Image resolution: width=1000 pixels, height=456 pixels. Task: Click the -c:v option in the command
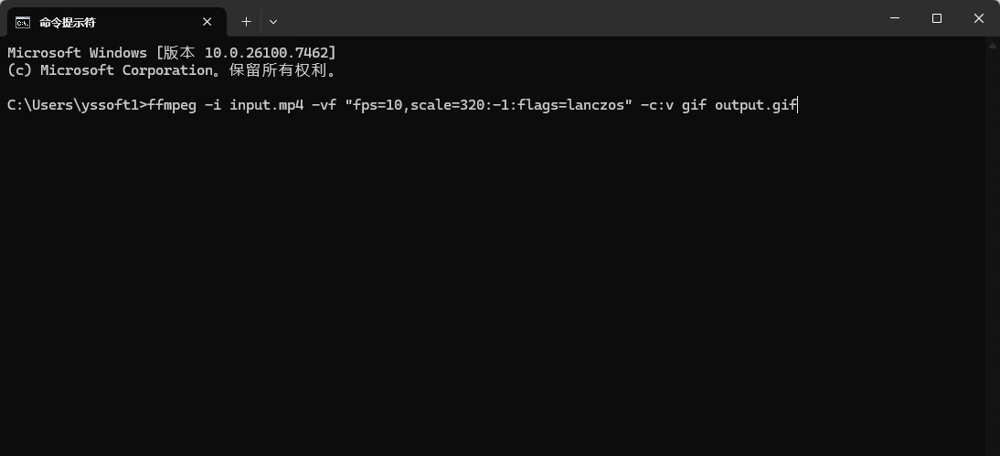click(x=656, y=105)
